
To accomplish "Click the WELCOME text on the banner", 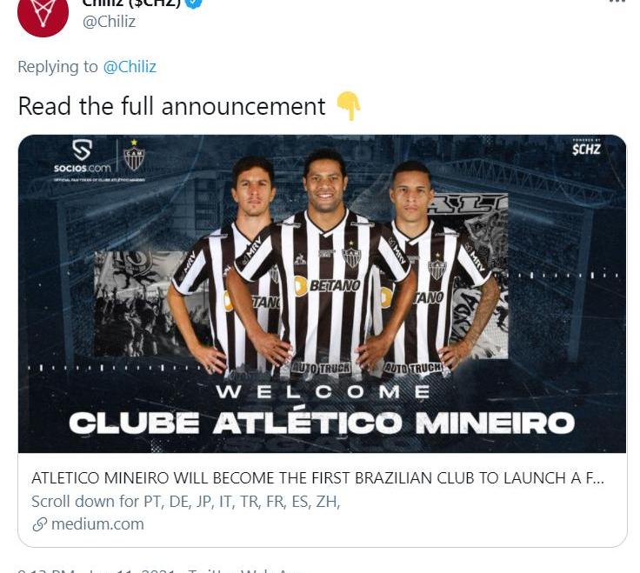I will click(323, 392).
